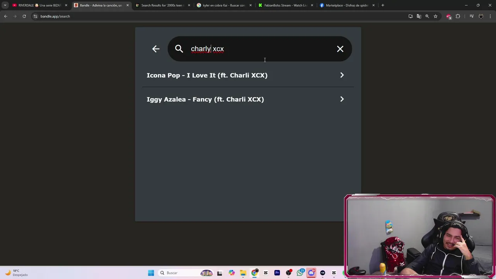Screen dimensions: 496x279
Task: Go forward in browser history
Action: coord(15,16)
